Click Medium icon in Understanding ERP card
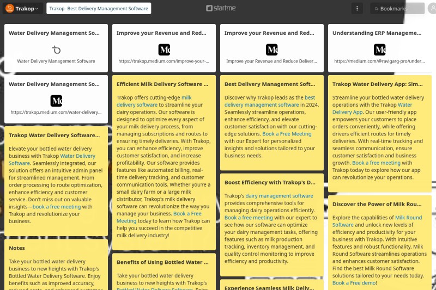The width and height of the screenshot is (436, 290). click(379, 50)
